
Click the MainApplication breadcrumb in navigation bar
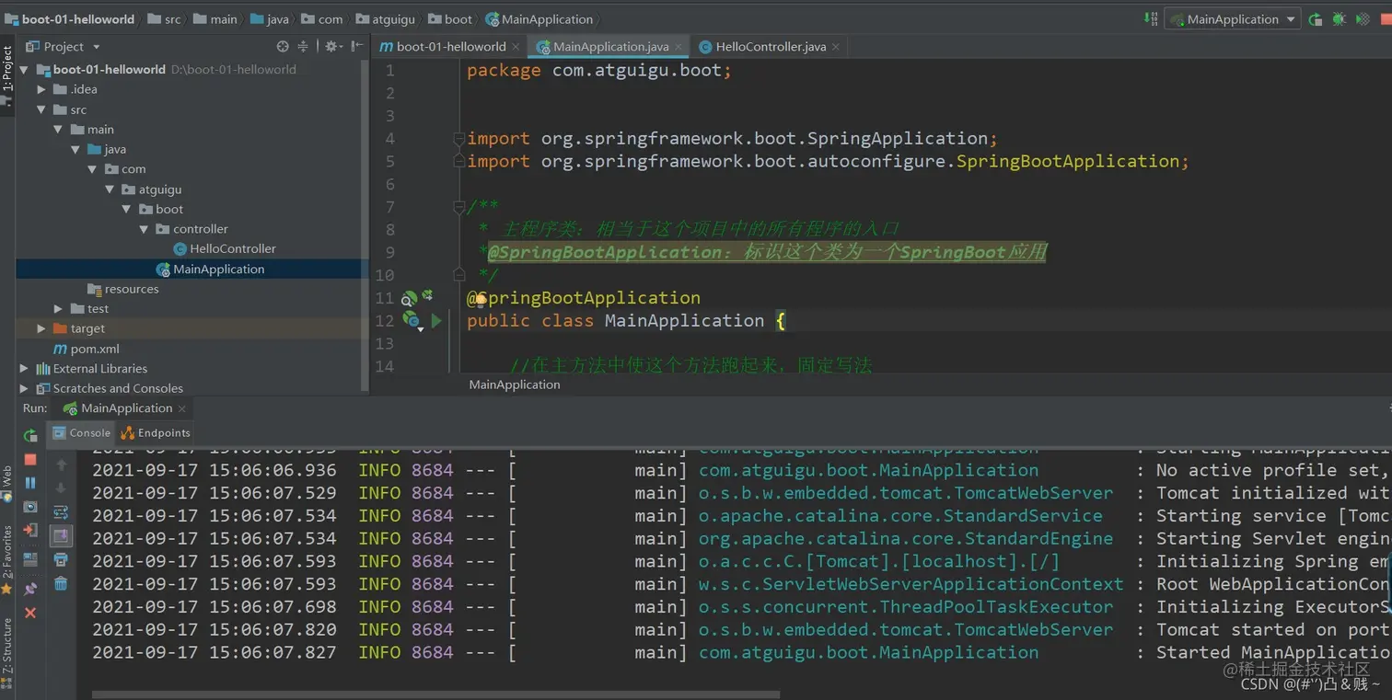[x=539, y=19]
